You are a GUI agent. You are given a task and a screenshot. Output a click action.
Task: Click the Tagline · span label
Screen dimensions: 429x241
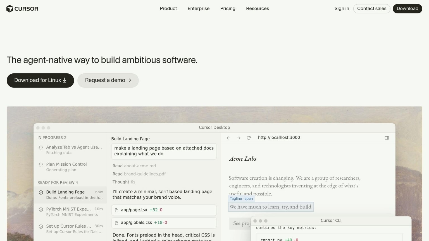click(x=241, y=199)
